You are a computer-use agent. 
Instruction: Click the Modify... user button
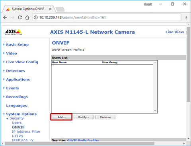point(84,117)
